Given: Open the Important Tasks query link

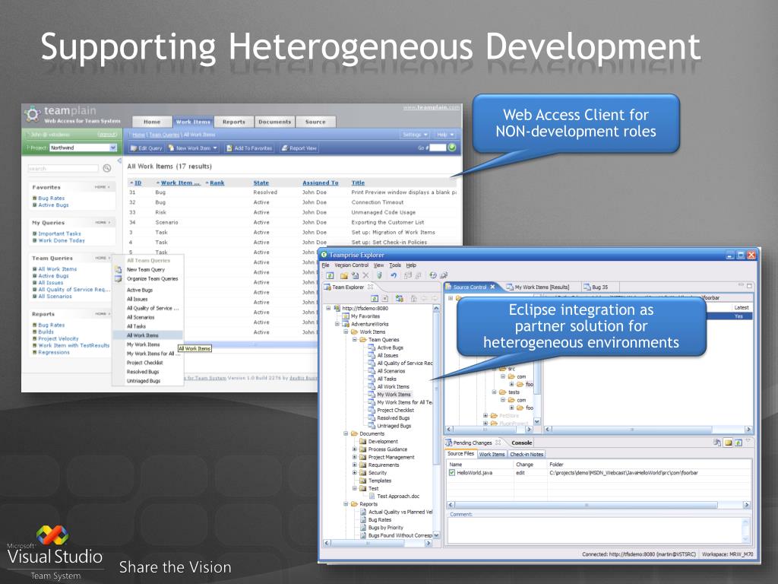Looking at the screenshot, I should 59,233.
